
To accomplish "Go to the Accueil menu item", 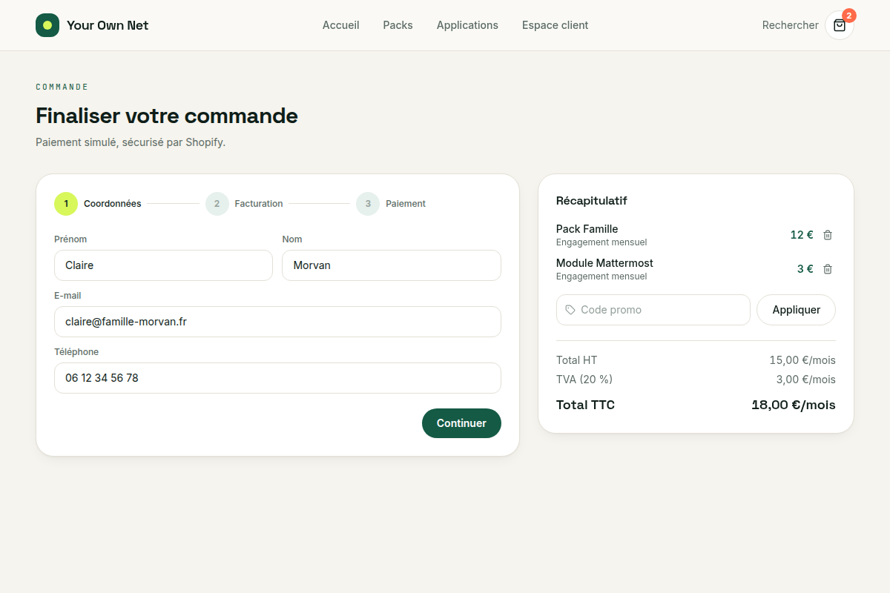I will coord(340,25).
